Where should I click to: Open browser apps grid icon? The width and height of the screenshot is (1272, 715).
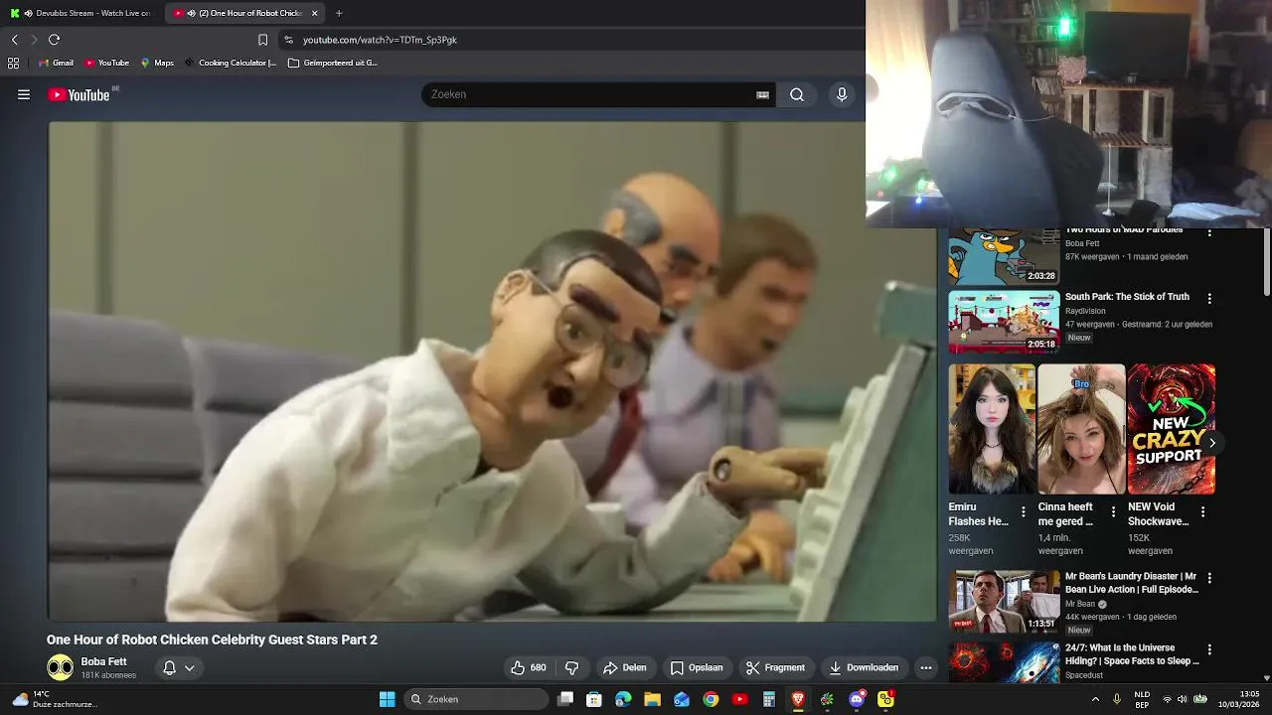(x=13, y=63)
